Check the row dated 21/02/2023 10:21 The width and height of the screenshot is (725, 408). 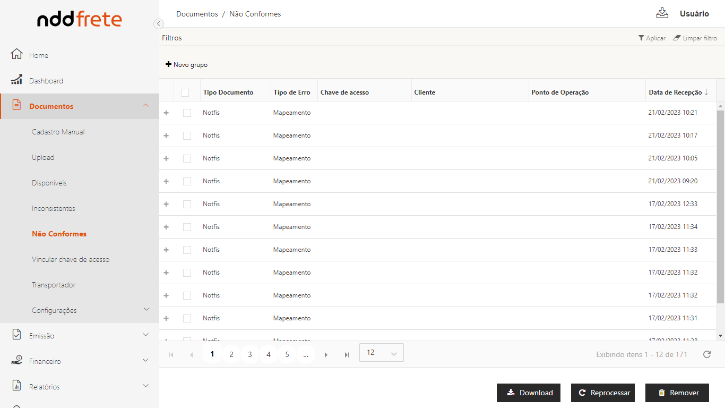click(x=187, y=113)
